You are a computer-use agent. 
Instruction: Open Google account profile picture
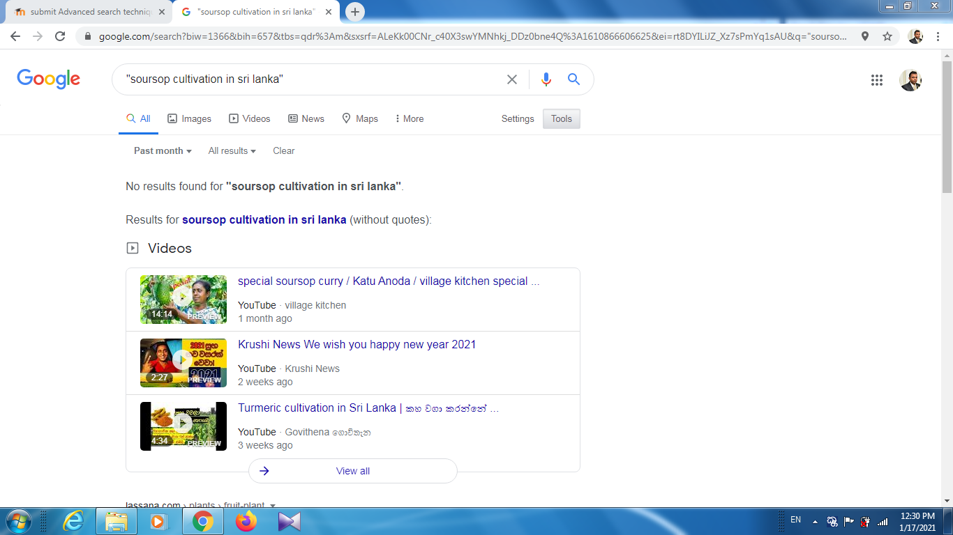pyautogui.click(x=910, y=80)
